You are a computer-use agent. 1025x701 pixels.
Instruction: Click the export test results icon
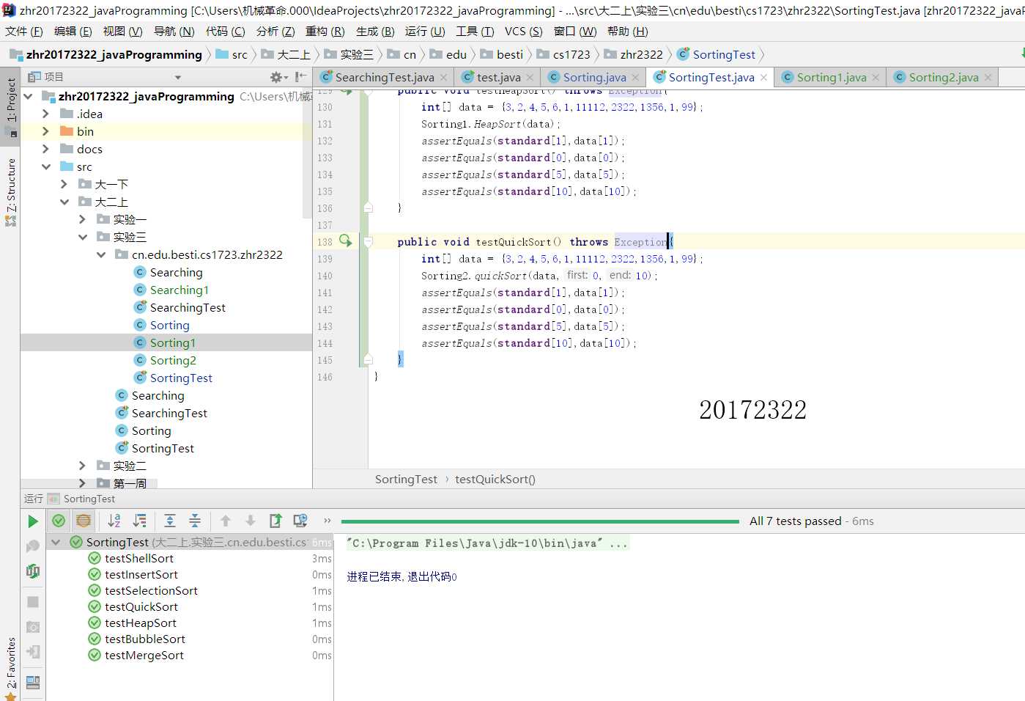275,521
